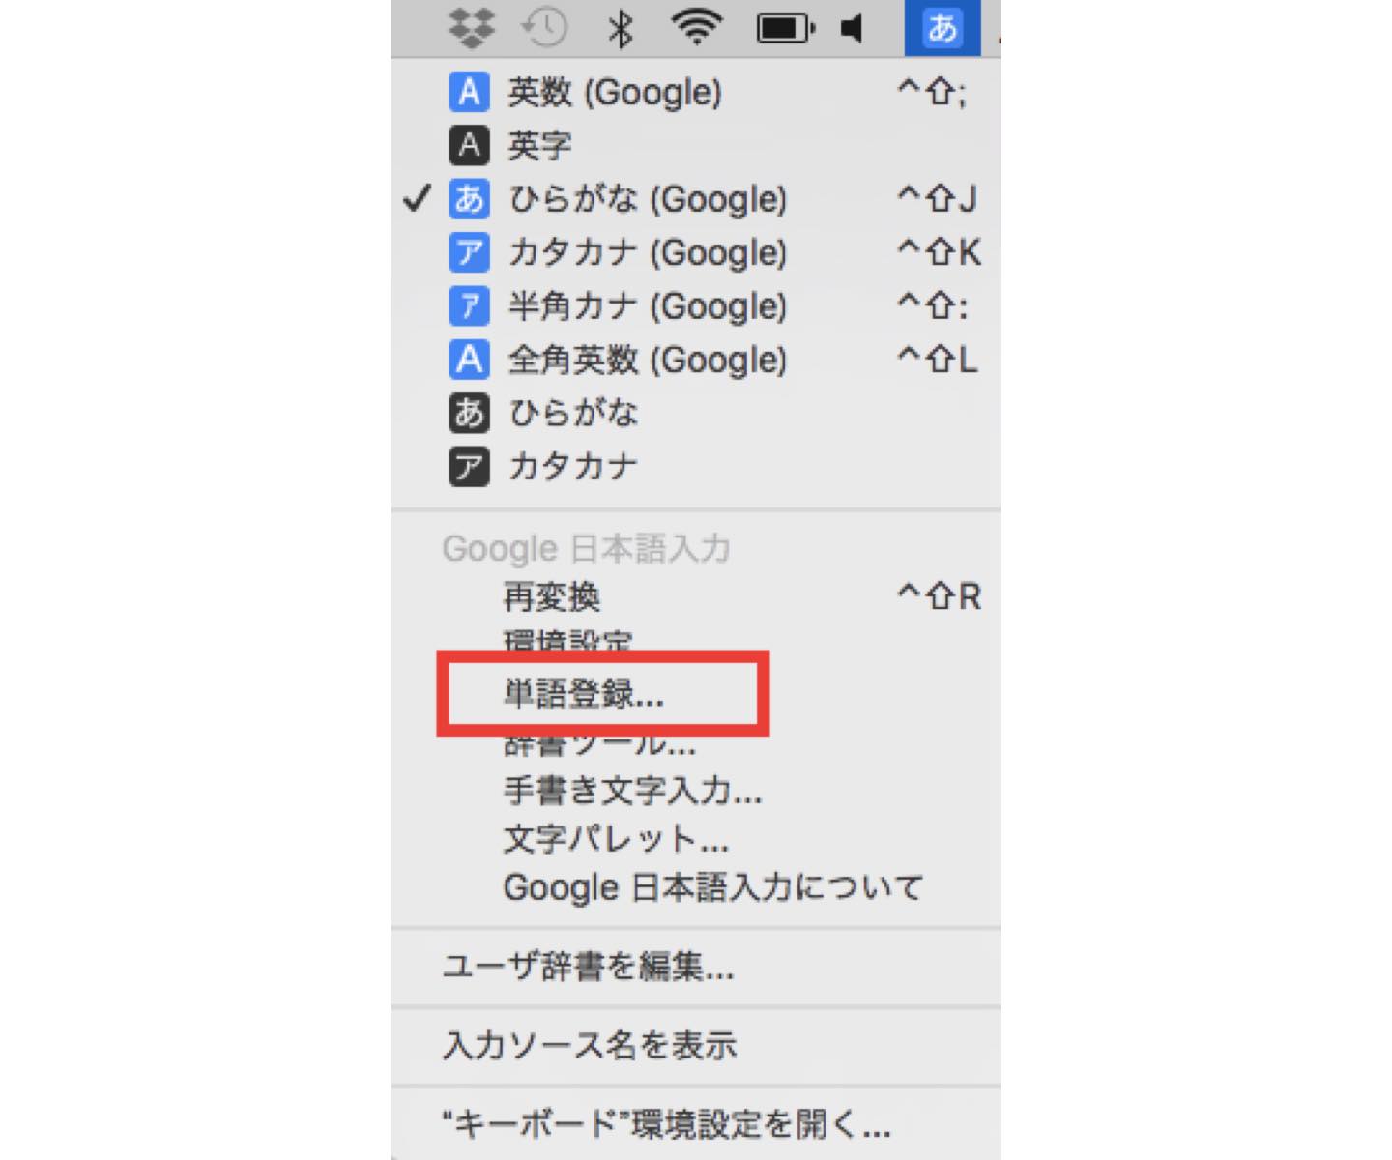1392x1160 pixels.
Task: Click the highlighted あ input menu icon
Action: pos(942,28)
